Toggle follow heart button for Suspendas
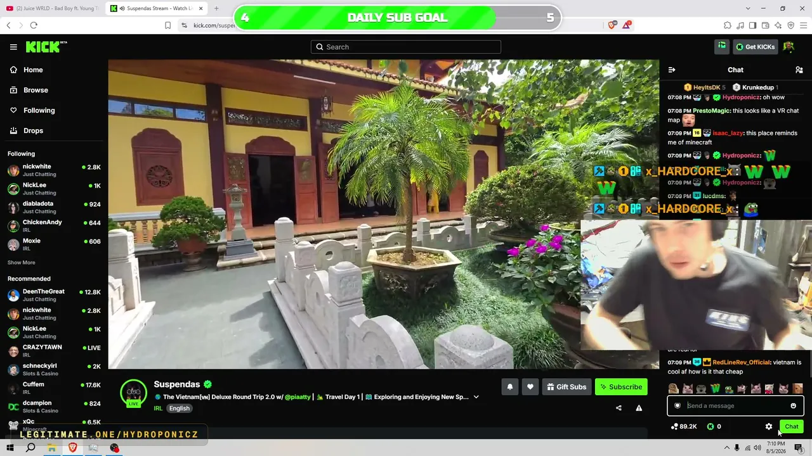 530,387
